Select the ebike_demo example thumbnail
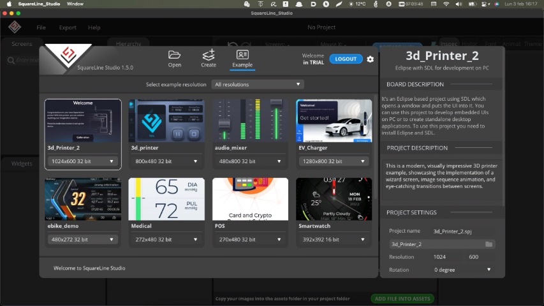The height and width of the screenshot is (306, 544). [83, 199]
